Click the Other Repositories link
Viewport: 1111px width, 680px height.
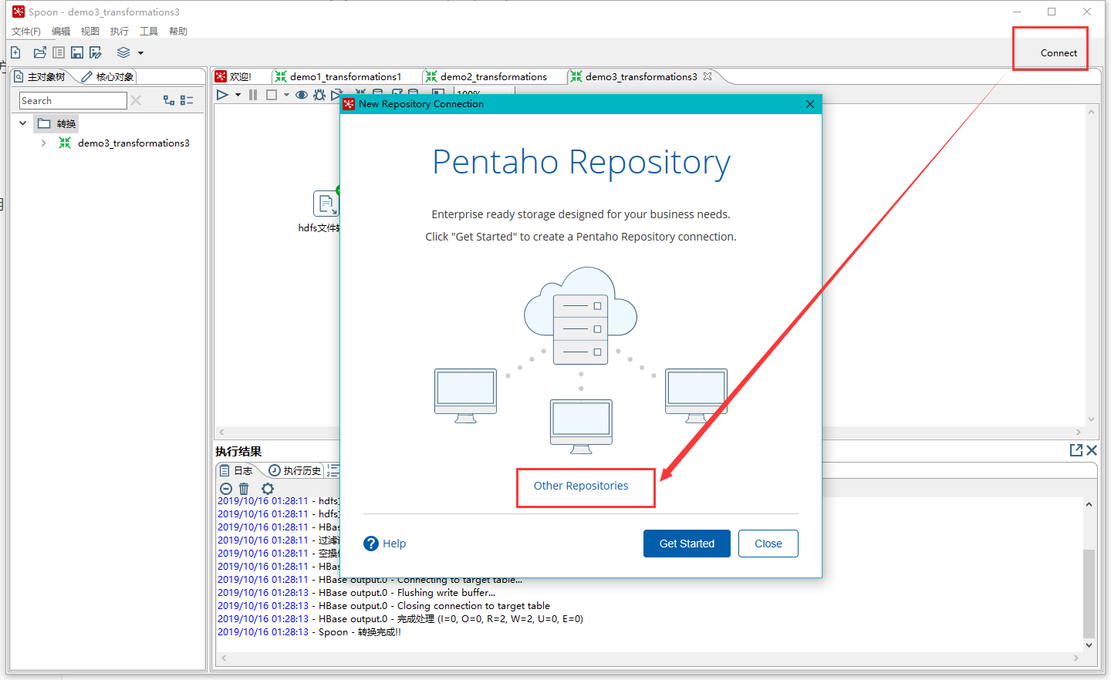(x=581, y=486)
